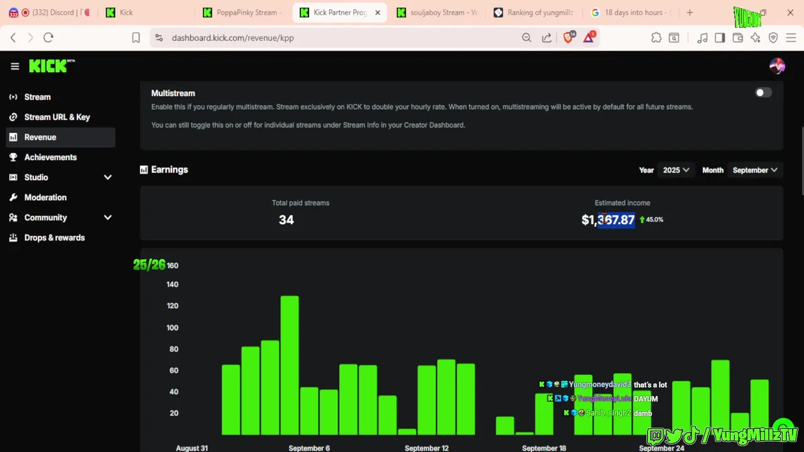Image resolution: width=804 pixels, height=452 pixels.
Task: Click the zoom-out magnifier in address bar
Action: 526,38
